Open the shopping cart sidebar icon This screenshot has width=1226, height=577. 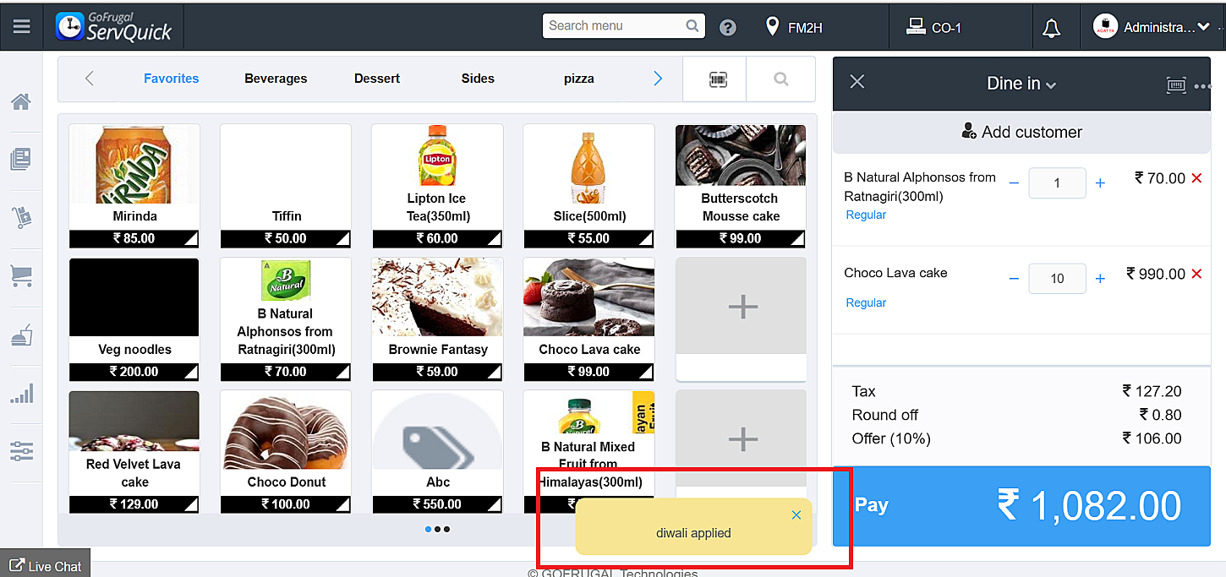(21, 275)
